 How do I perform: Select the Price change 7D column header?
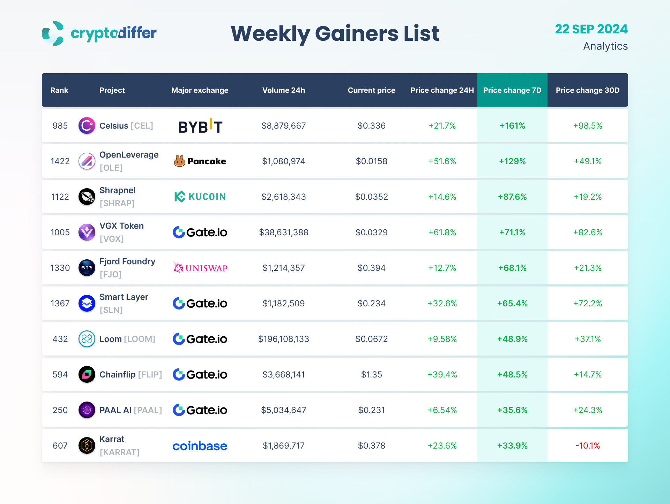click(512, 90)
